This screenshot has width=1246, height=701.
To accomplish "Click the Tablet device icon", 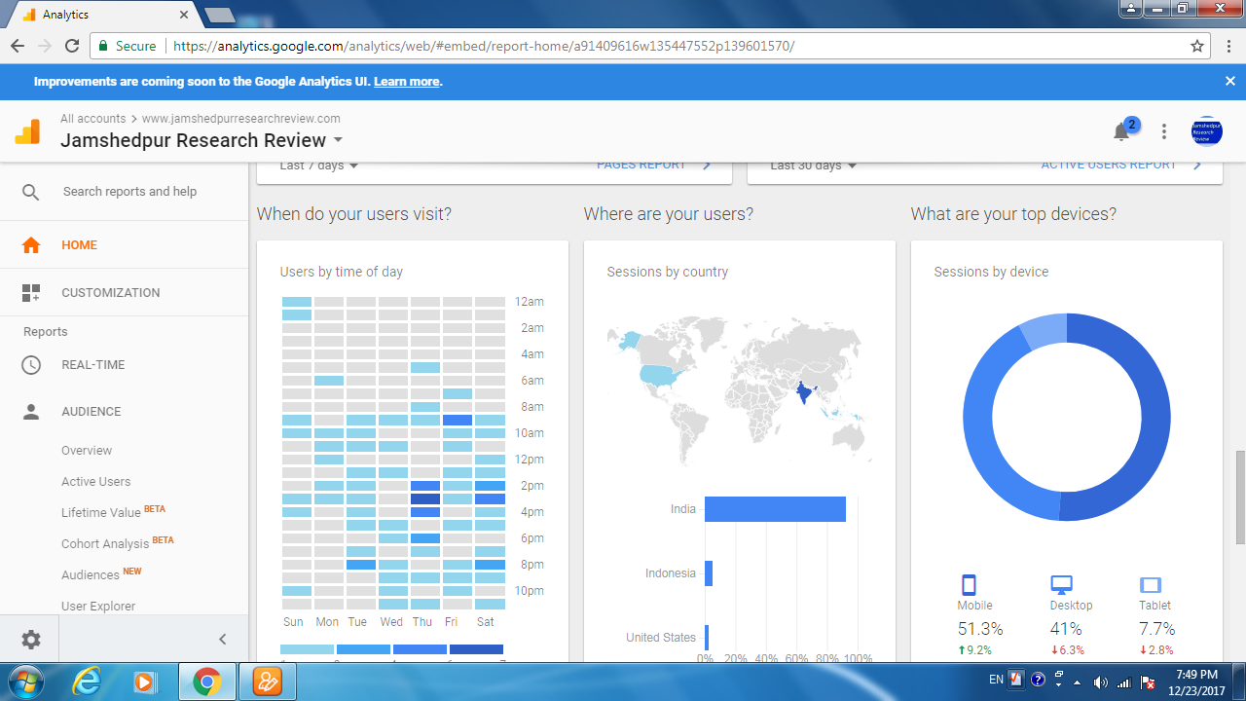I will pyautogui.click(x=1151, y=585).
